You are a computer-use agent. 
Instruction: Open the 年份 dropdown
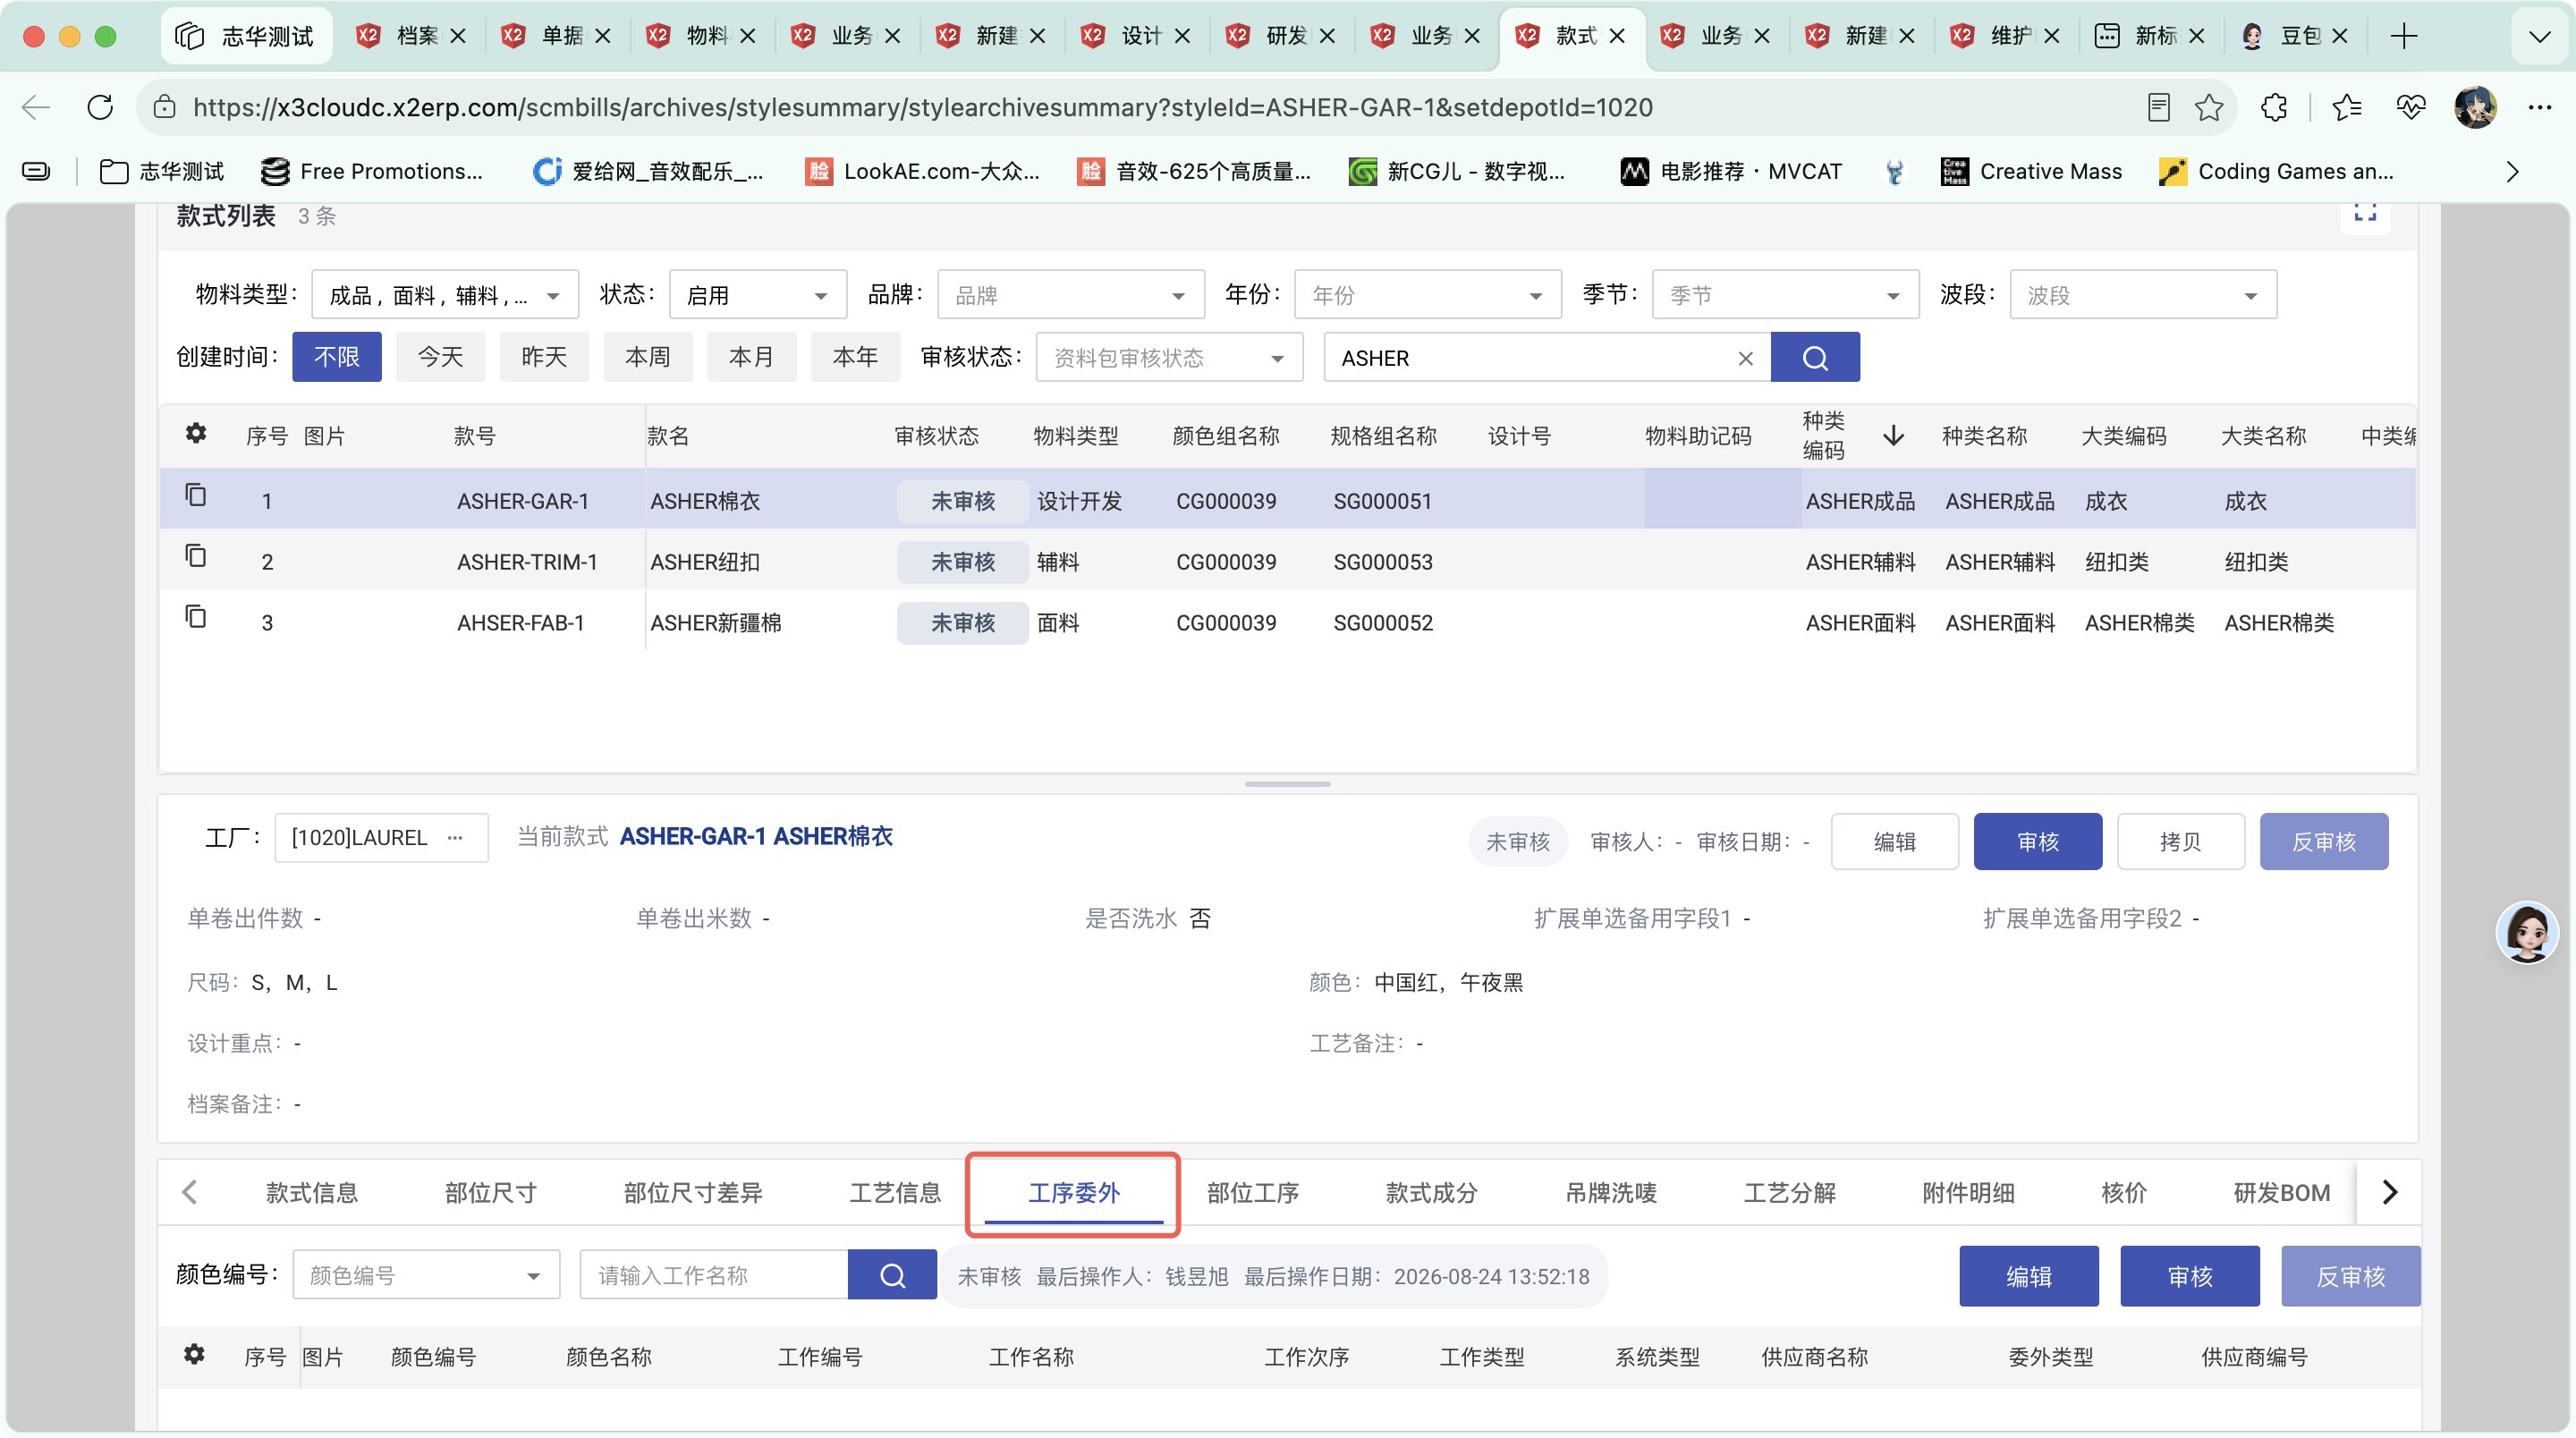1428,295
